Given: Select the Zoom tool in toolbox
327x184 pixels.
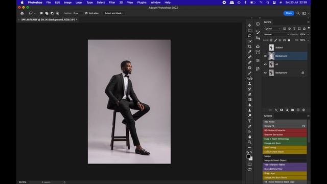Looking at the screenshot, I should 250,142.
